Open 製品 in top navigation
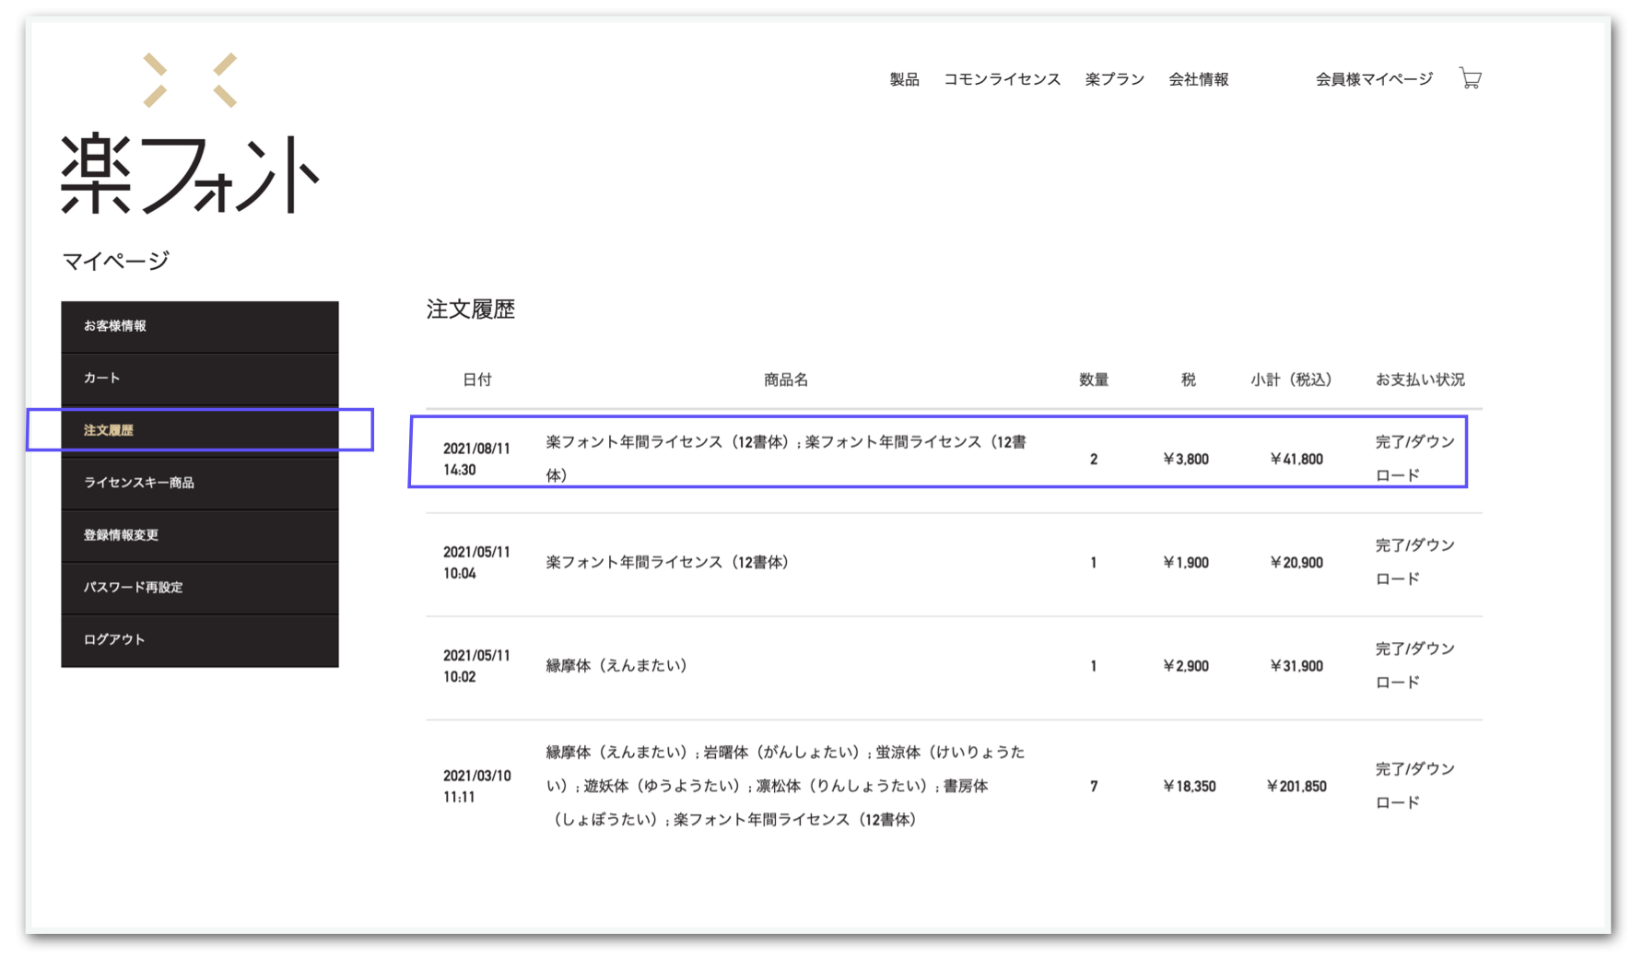 (904, 79)
